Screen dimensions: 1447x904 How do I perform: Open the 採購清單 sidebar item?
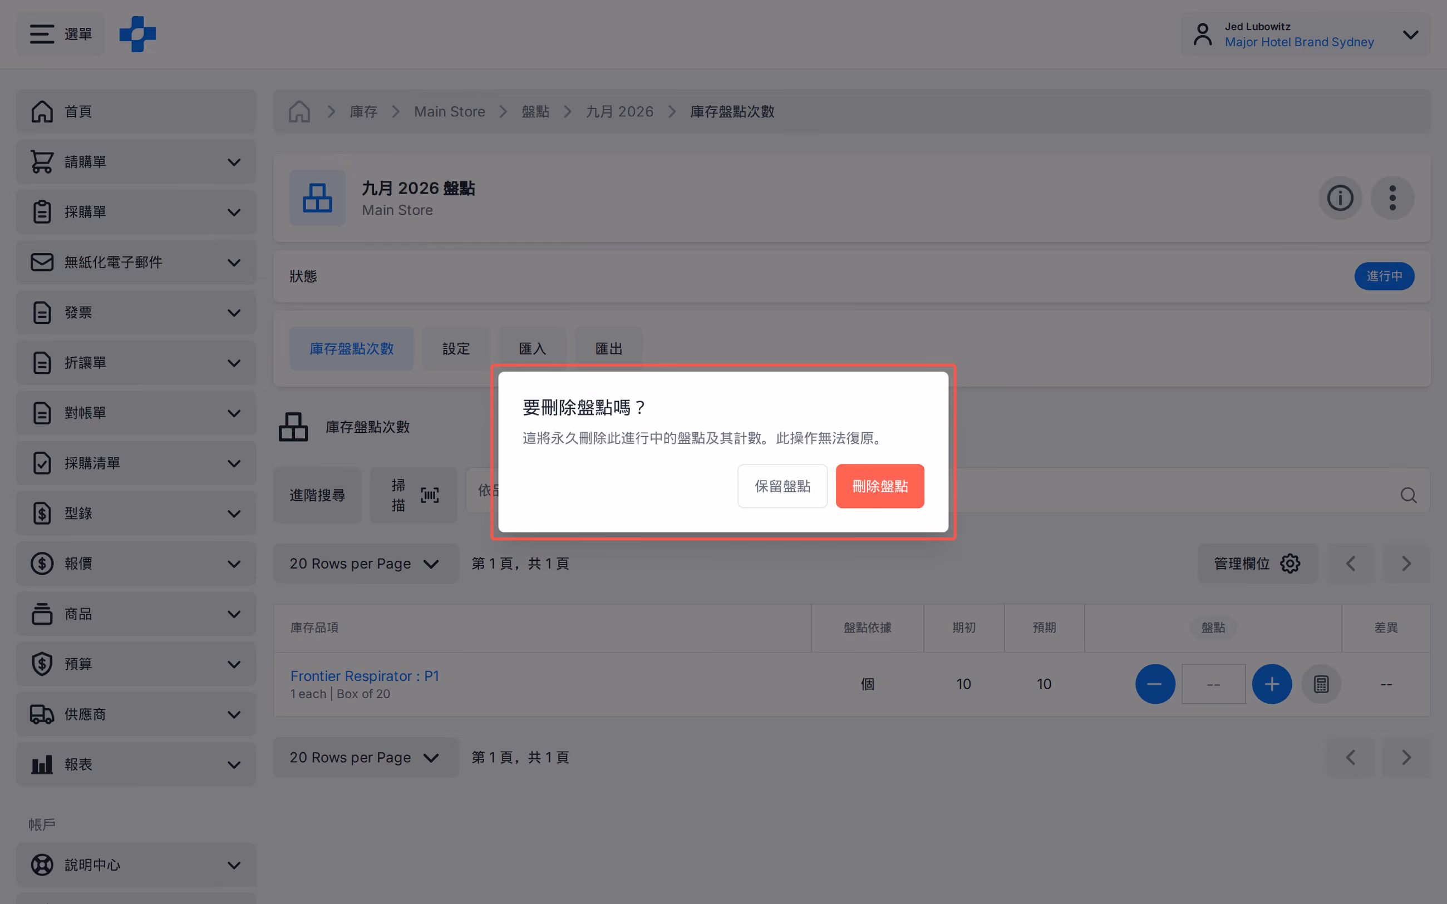tap(136, 463)
